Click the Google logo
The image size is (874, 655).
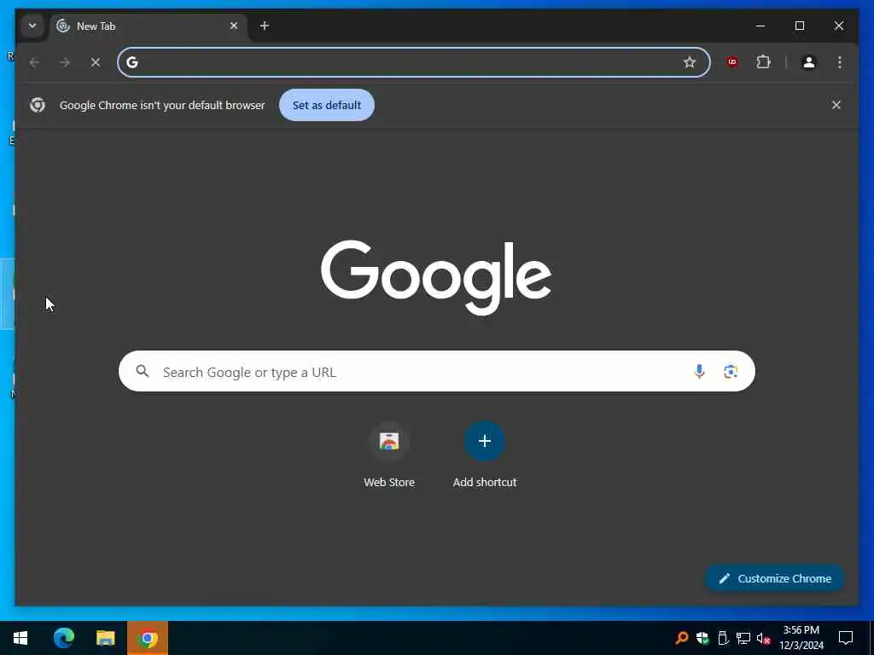coord(436,277)
